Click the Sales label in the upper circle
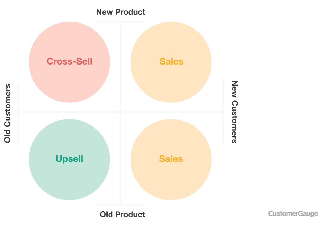This screenshot has height=231, width=328. coord(171,61)
